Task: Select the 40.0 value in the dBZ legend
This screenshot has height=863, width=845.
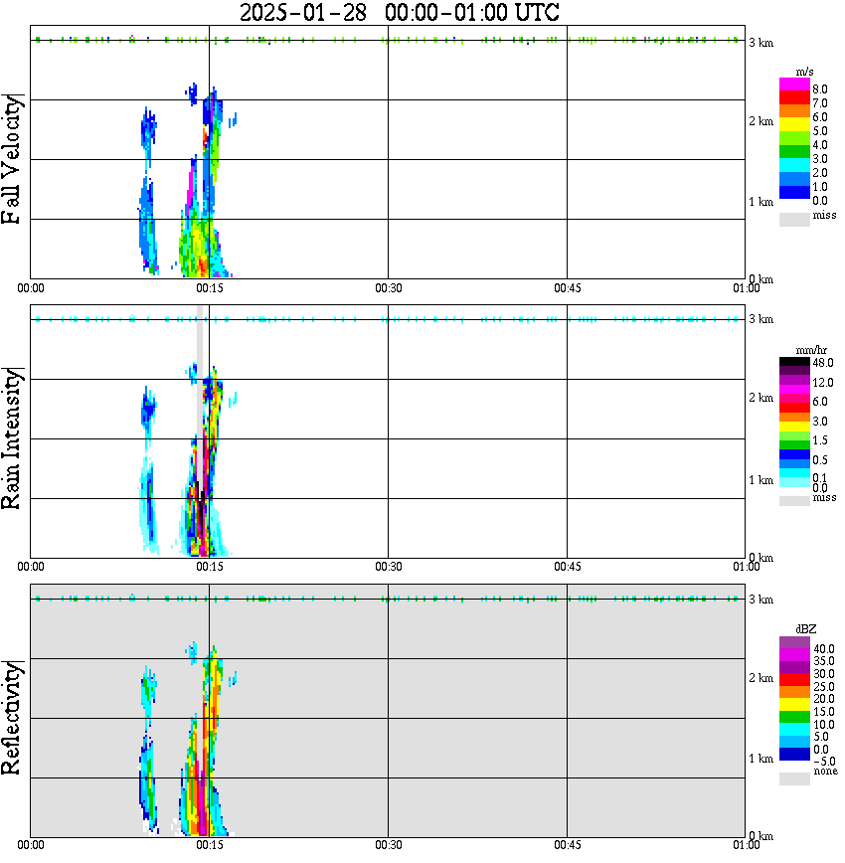Action: point(823,649)
